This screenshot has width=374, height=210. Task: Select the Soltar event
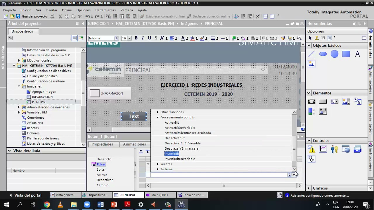tap(101, 169)
